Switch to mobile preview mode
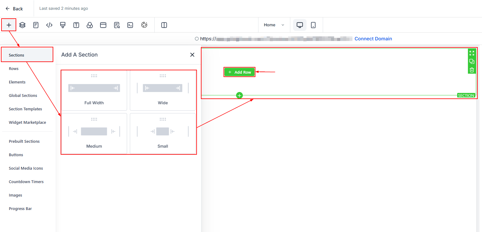 [313, 25]
